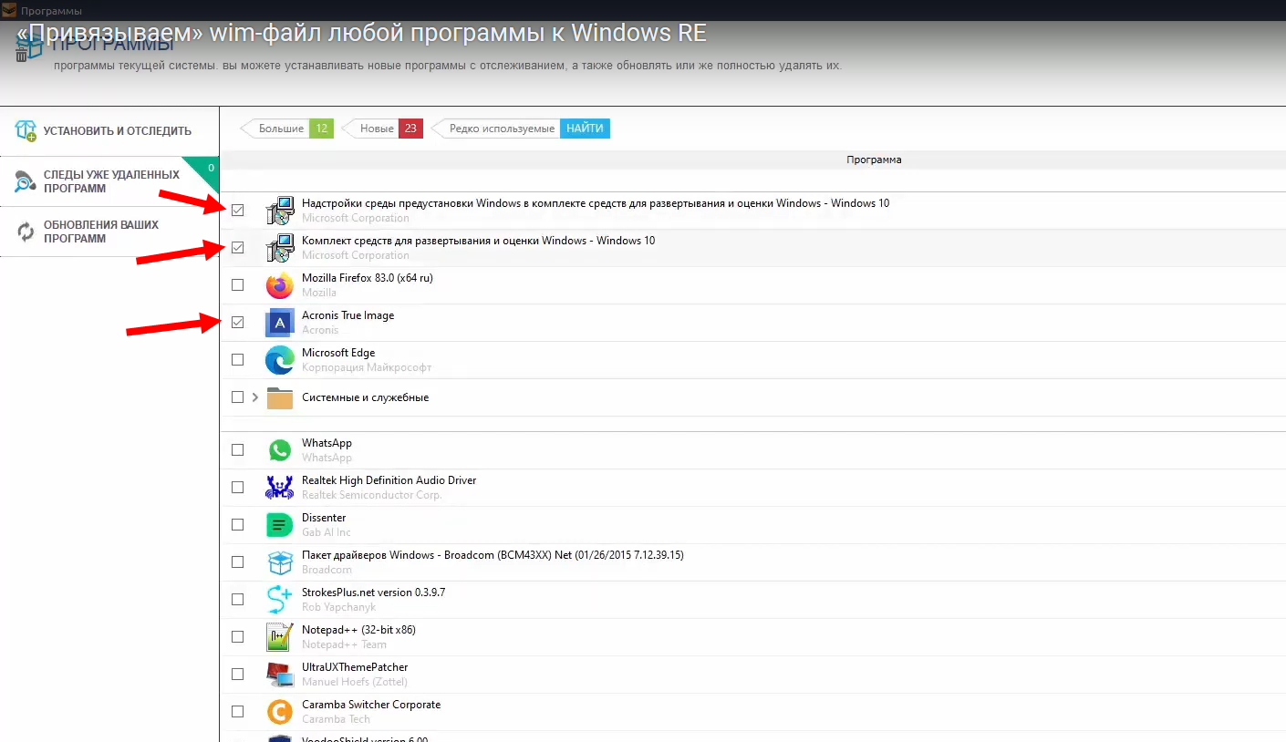Click the Broadcom driver package icon
The width and height of the screenshot is (1286, 742).
click(279, 562)
